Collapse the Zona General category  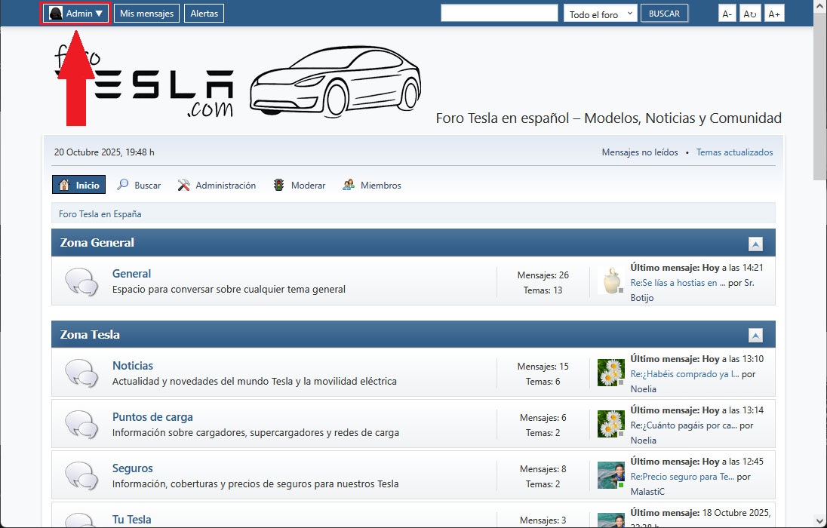[755, 244]
